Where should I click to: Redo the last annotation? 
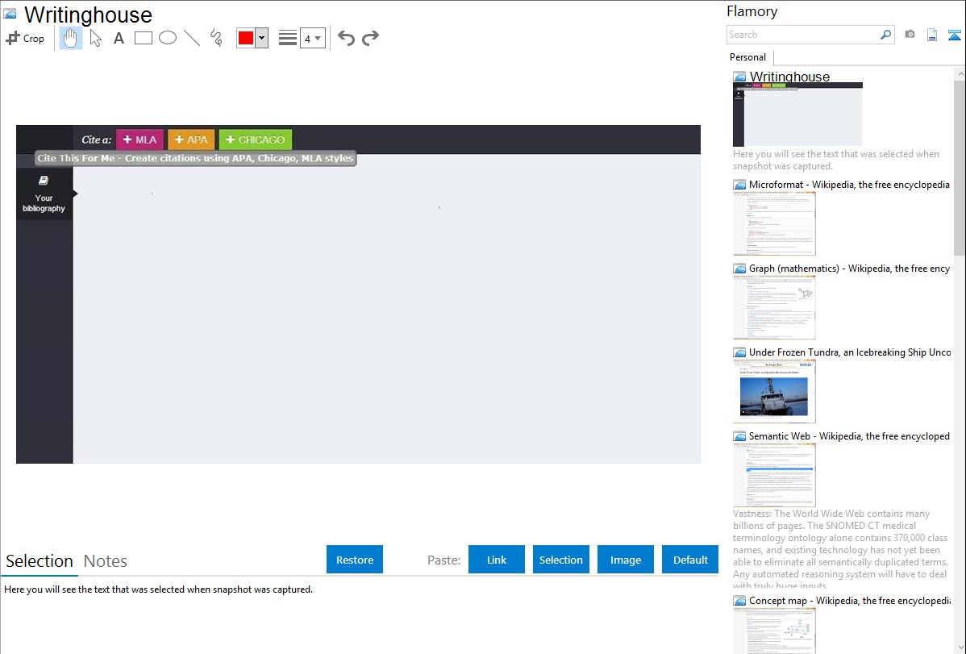370,38
